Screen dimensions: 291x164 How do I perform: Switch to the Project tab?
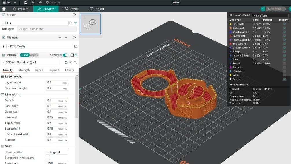point(97,9)
